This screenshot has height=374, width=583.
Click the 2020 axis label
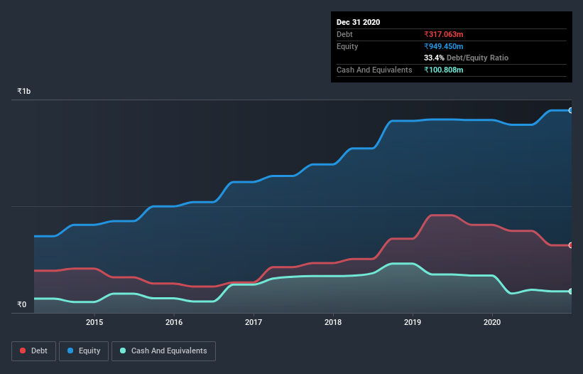(492, 322)
